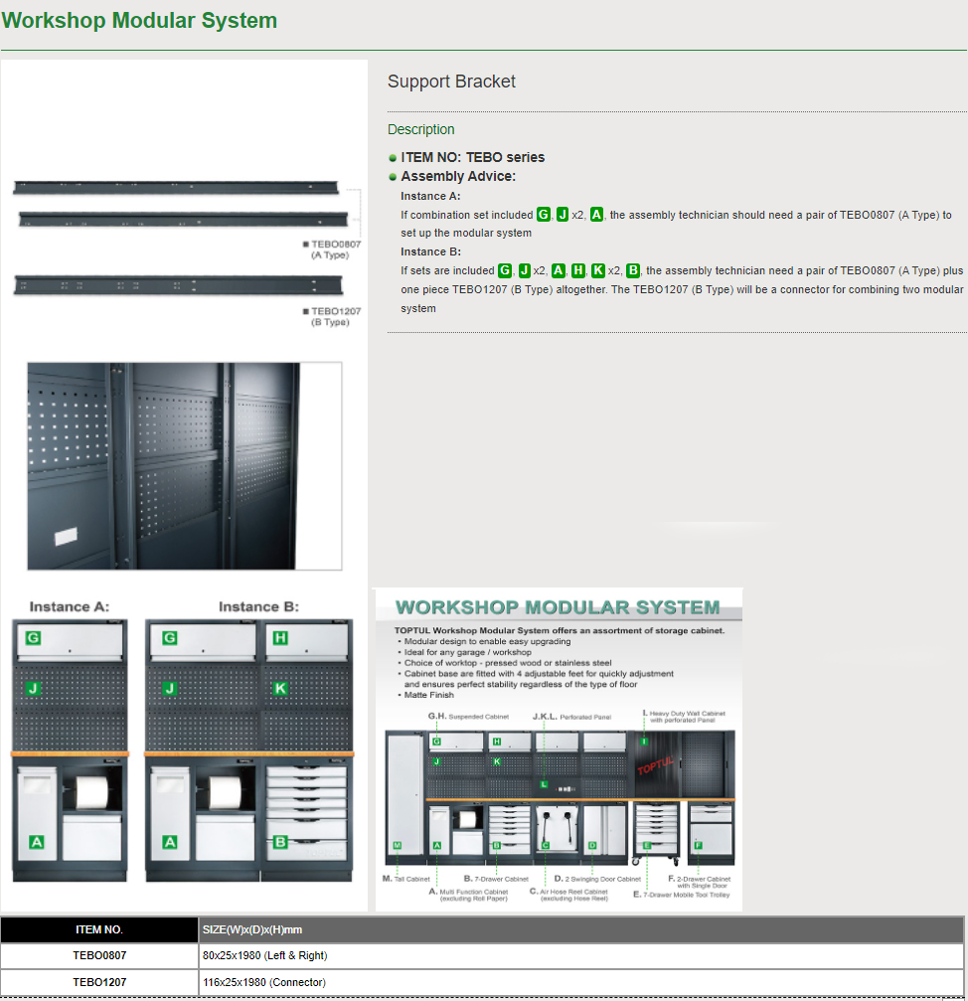
Task: Click the green B badge in Instance B text
Action: (x=633, y=270)
